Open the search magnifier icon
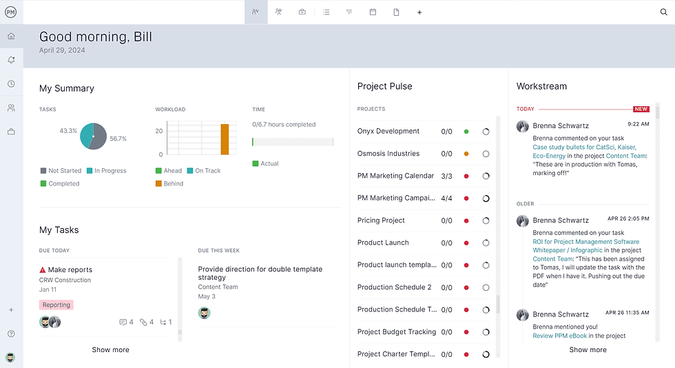Screen dimensions: 675x368 click(x=664, y=12)
